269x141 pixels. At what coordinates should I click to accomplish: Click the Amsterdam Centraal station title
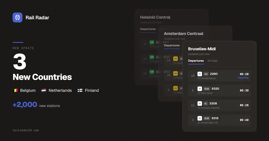tap(184, 34)
